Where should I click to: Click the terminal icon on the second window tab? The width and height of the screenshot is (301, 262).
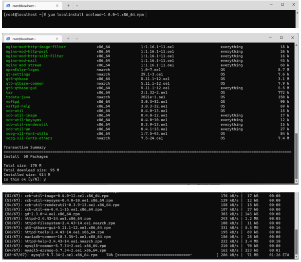click(6, 38)
